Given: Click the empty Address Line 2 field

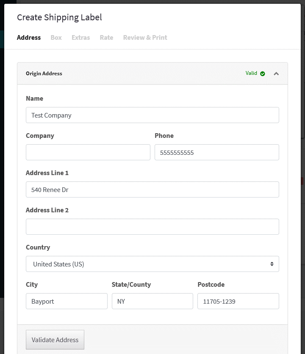Looking at the screenshot, I should 152,227.
